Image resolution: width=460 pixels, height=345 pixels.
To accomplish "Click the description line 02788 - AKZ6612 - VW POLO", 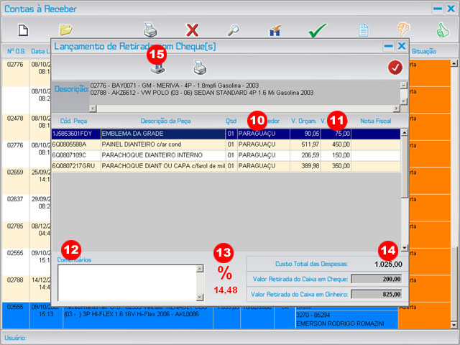I will [202, 93].
